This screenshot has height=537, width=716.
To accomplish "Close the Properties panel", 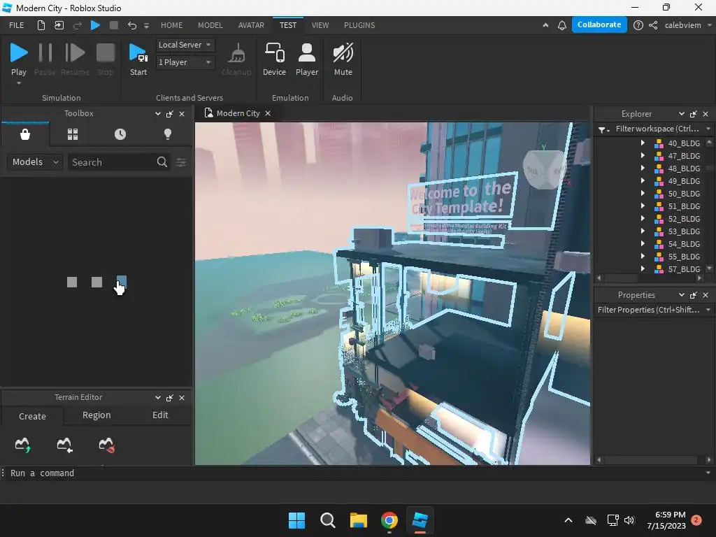I will click(706, 295).
